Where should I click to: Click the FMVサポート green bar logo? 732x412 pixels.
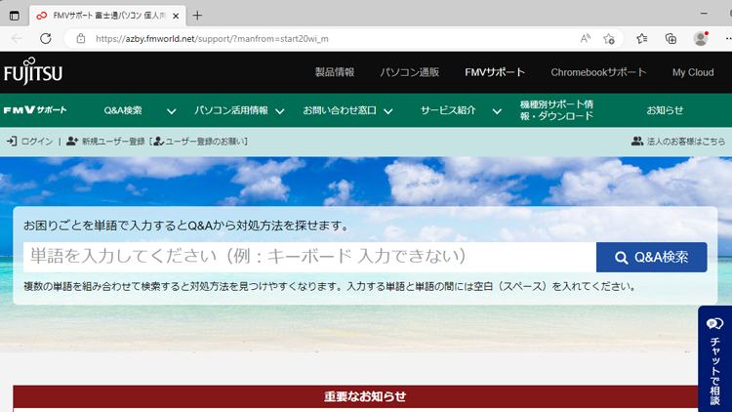(35, 110)
